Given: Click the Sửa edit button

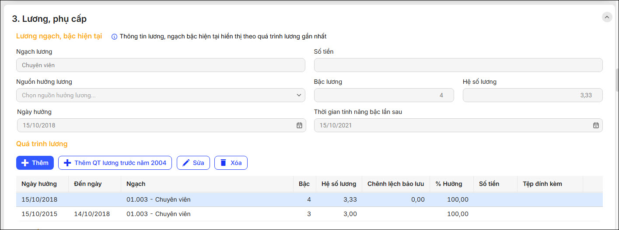Looking at the screenshot, I should 193,163.
